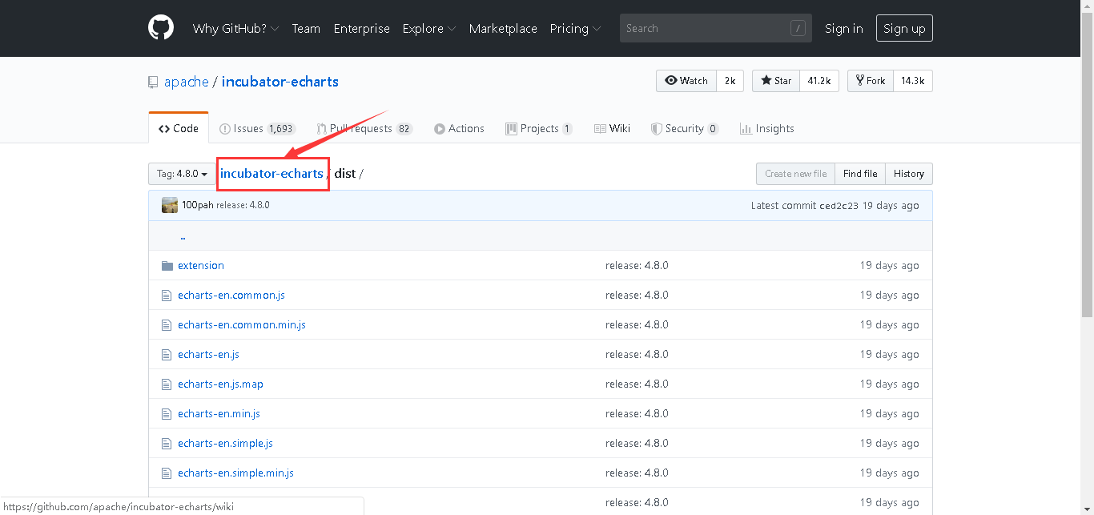Open the Tag: 4.8.0 branch dropdown
This screenshot has width=1094, height=515.
tap(182, 174)
